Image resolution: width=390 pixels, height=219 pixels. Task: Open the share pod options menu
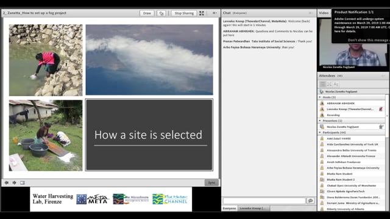click(214, 13)
